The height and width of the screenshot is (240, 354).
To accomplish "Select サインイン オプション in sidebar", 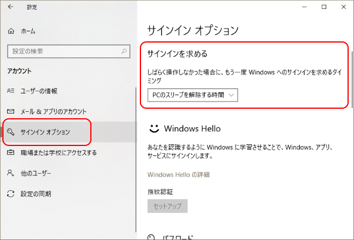I will tap(68, 132).
